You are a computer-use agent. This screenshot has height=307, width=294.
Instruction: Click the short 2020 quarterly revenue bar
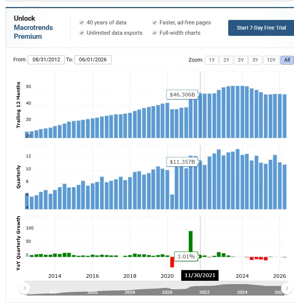172,202
